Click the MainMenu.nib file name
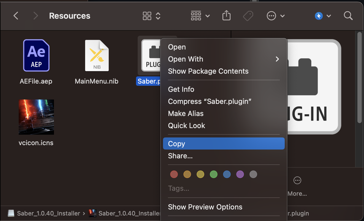The width and height of the screenshot is (364, 221). point(97,81)
